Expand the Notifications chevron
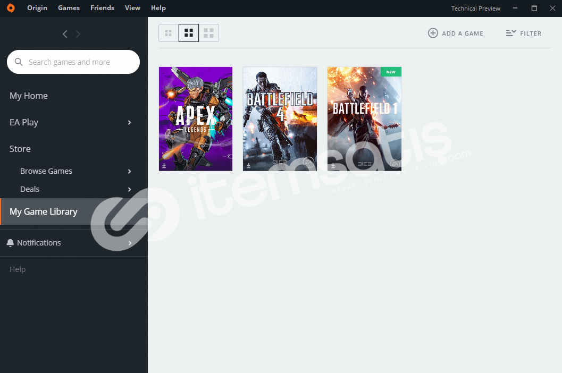Image resolution: width=562 pixels, height=373 pixels. click(x=130, y=243)
